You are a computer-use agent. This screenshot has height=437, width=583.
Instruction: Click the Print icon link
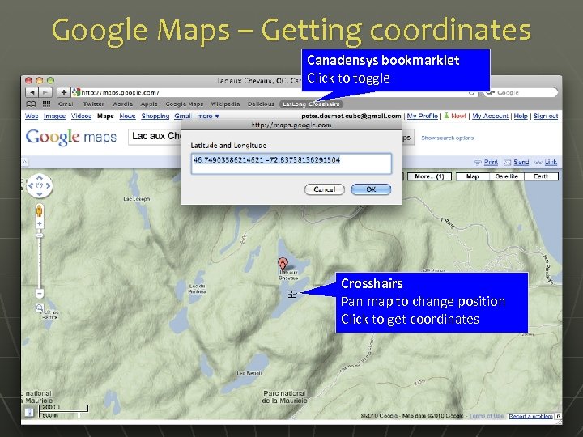point(486,162)
